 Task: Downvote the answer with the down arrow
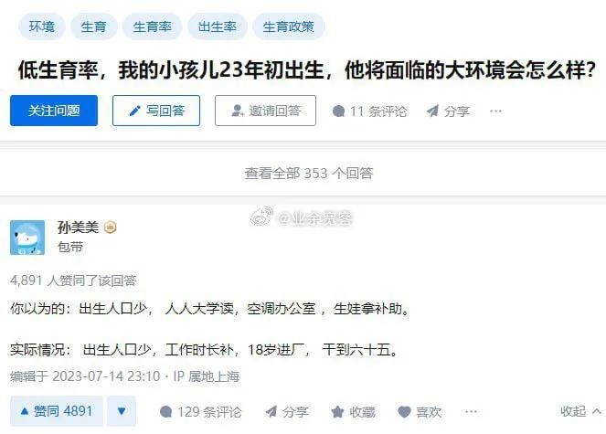(x=122, y=411)
